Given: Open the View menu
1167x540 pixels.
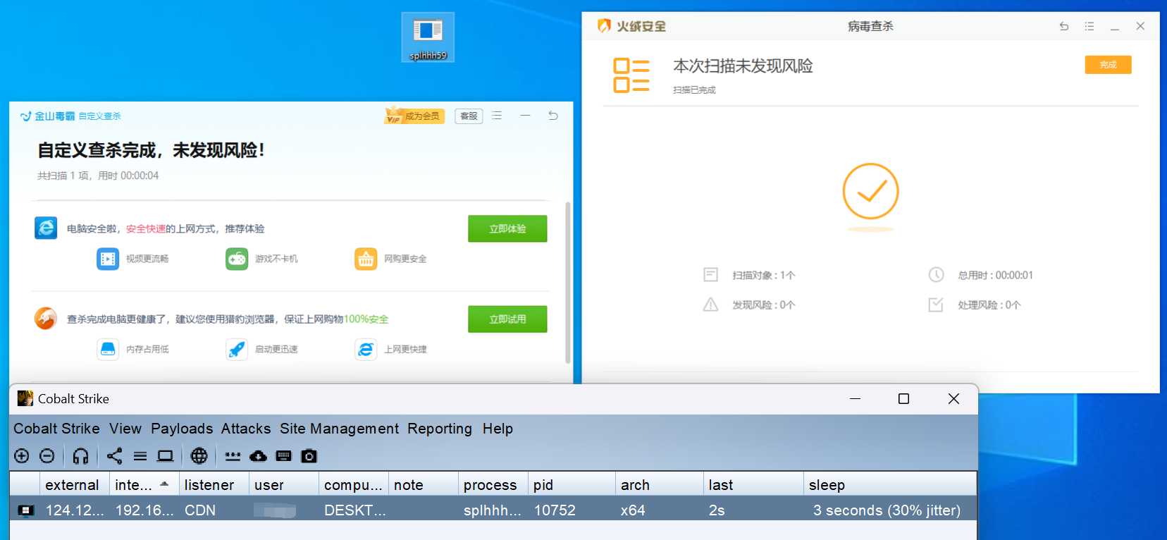Looking at the screenshot, I should click(x=125, y=429).
